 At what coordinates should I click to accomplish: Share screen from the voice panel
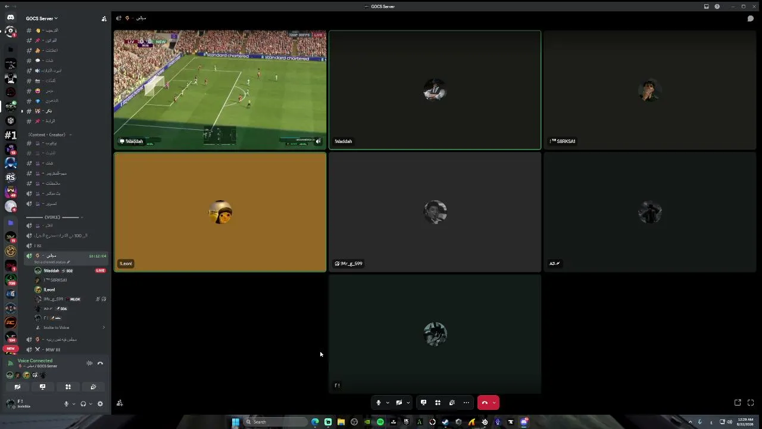(x=42, y=387)
